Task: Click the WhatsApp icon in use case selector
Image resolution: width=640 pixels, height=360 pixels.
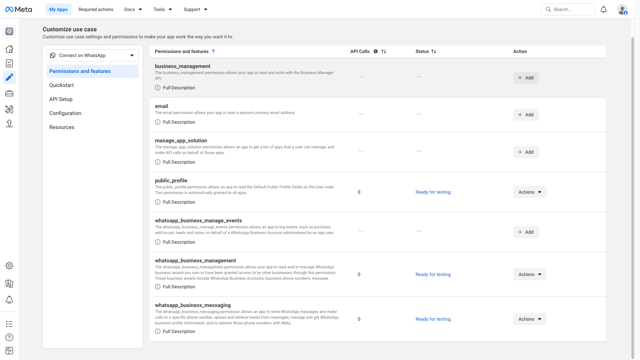Action: pyautogui.click(x=53, y=55)
